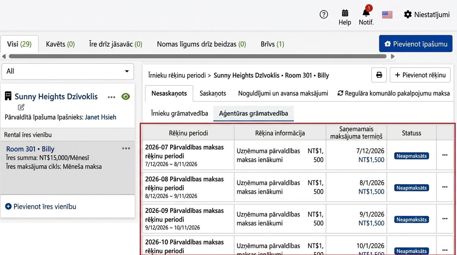Select the Visi (29) tab
Screen dimensions: 457x255
(19, 44)
